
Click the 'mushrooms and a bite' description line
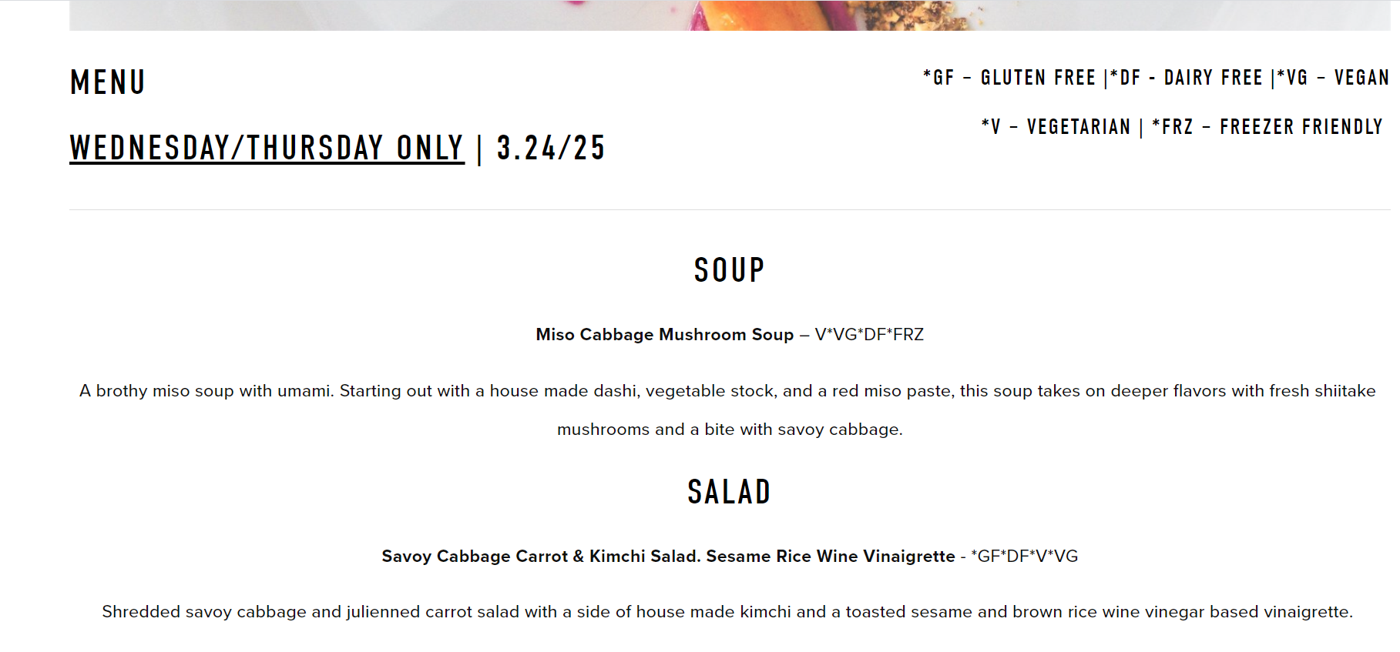click(x=729, y=430)
